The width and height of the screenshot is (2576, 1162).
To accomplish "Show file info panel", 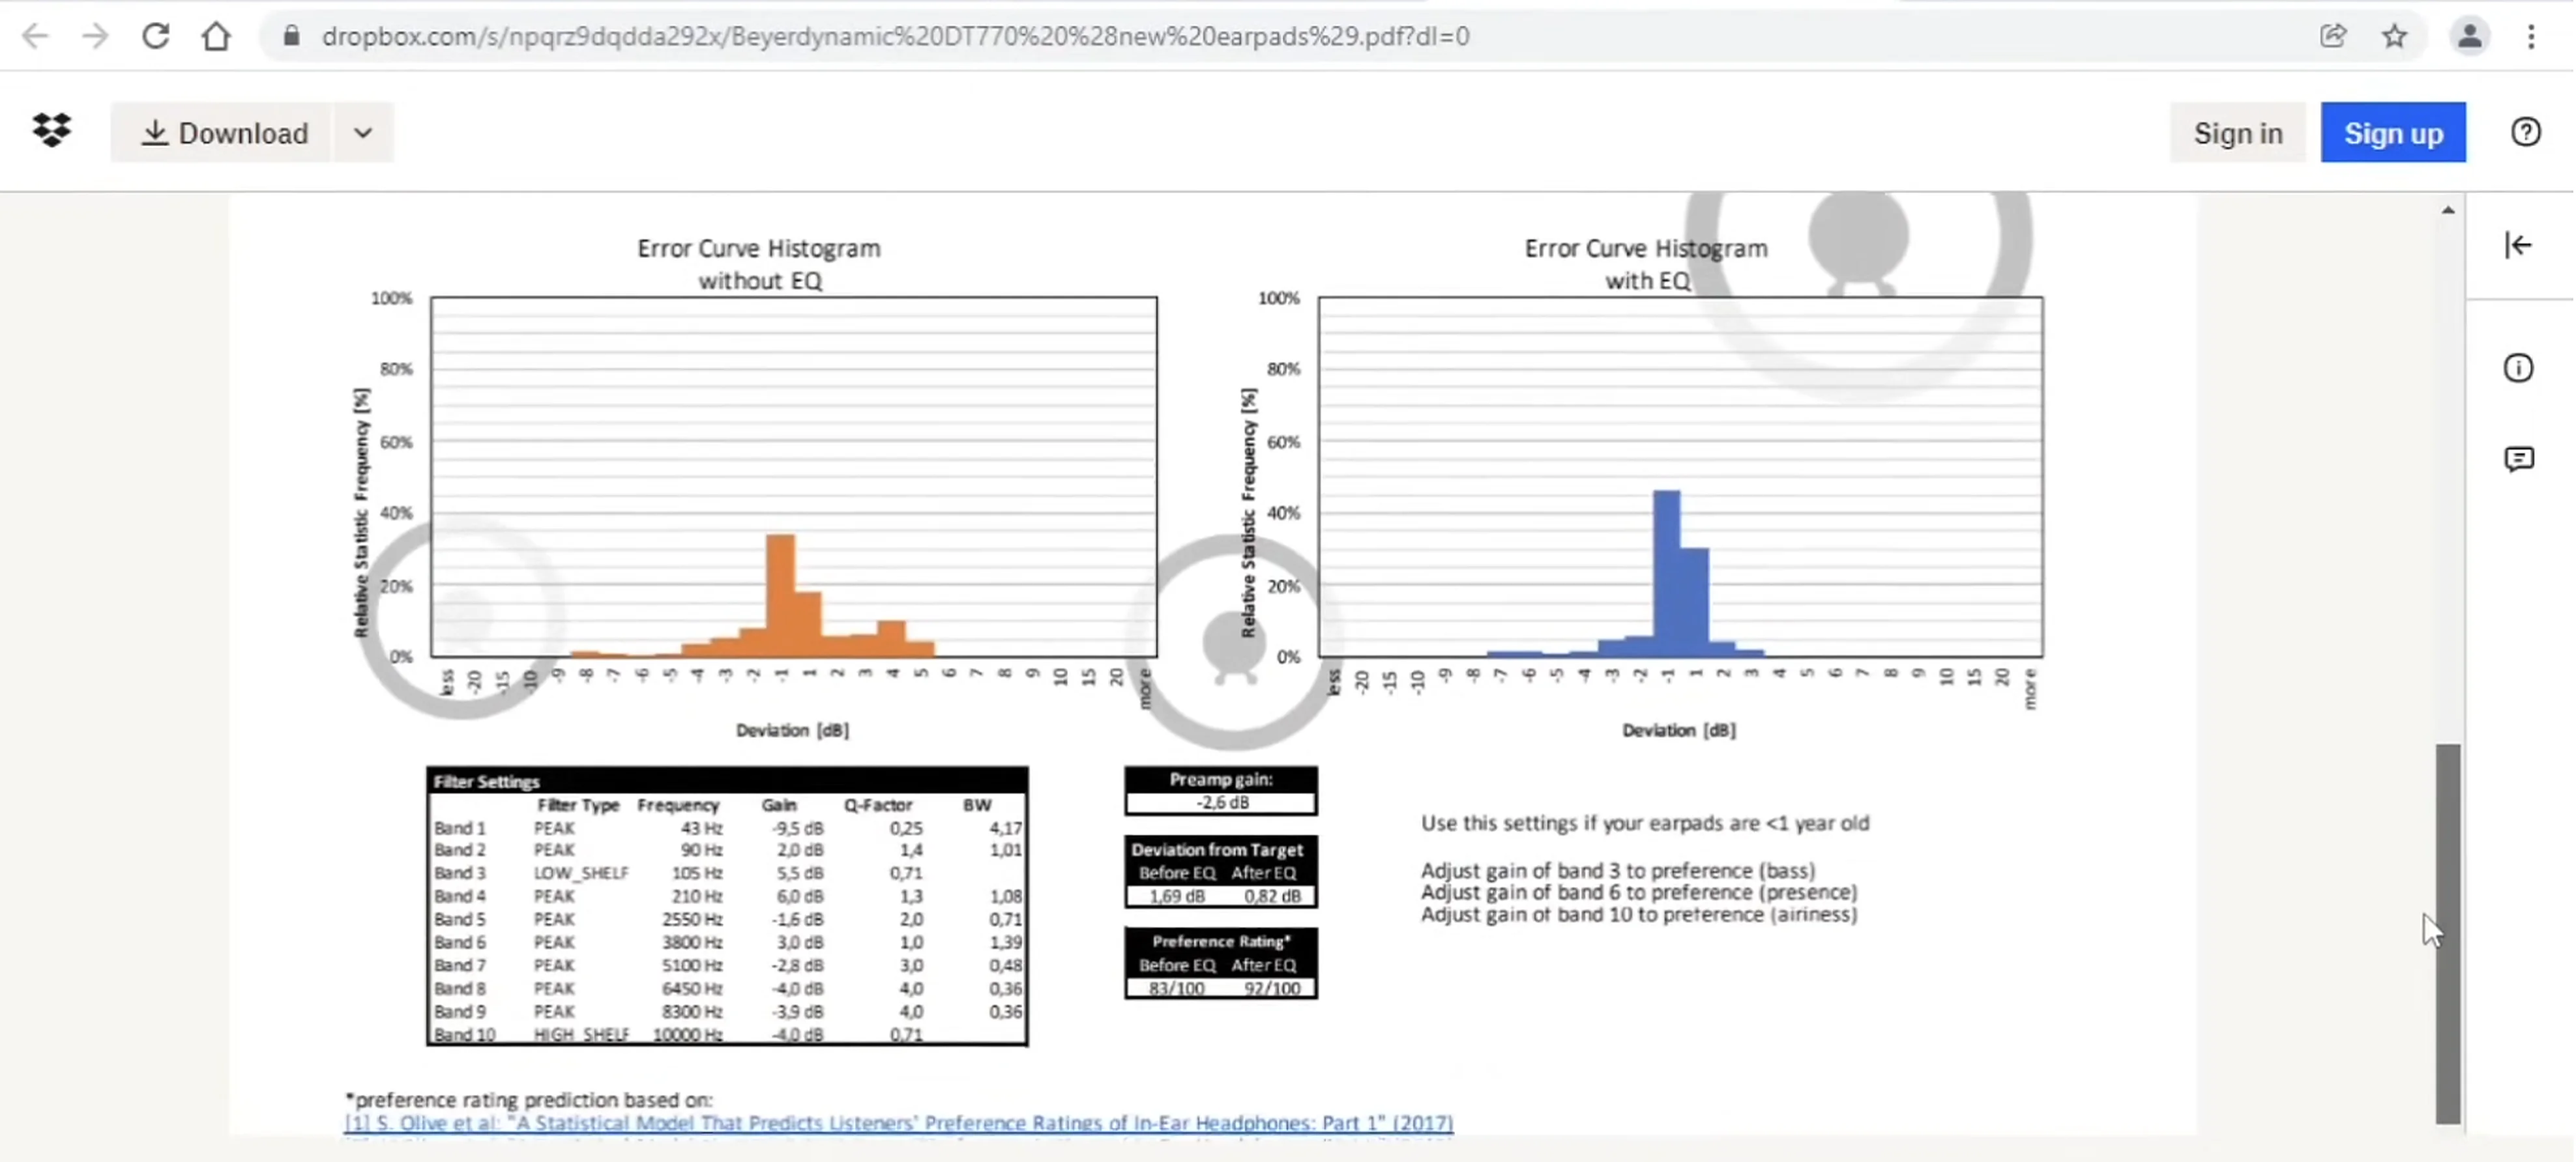I will (x=2518, y=369).
